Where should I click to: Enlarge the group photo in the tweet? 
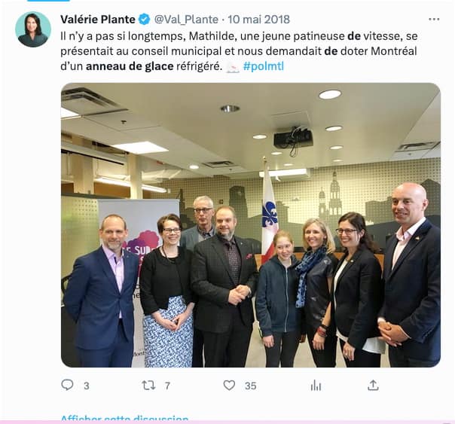pyautogui.click(x=251, y=225)
